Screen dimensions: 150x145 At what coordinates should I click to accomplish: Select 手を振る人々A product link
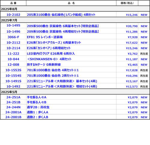click(37, 97)
